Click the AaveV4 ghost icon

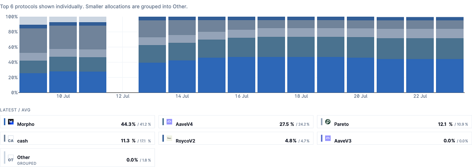(169, 122)
